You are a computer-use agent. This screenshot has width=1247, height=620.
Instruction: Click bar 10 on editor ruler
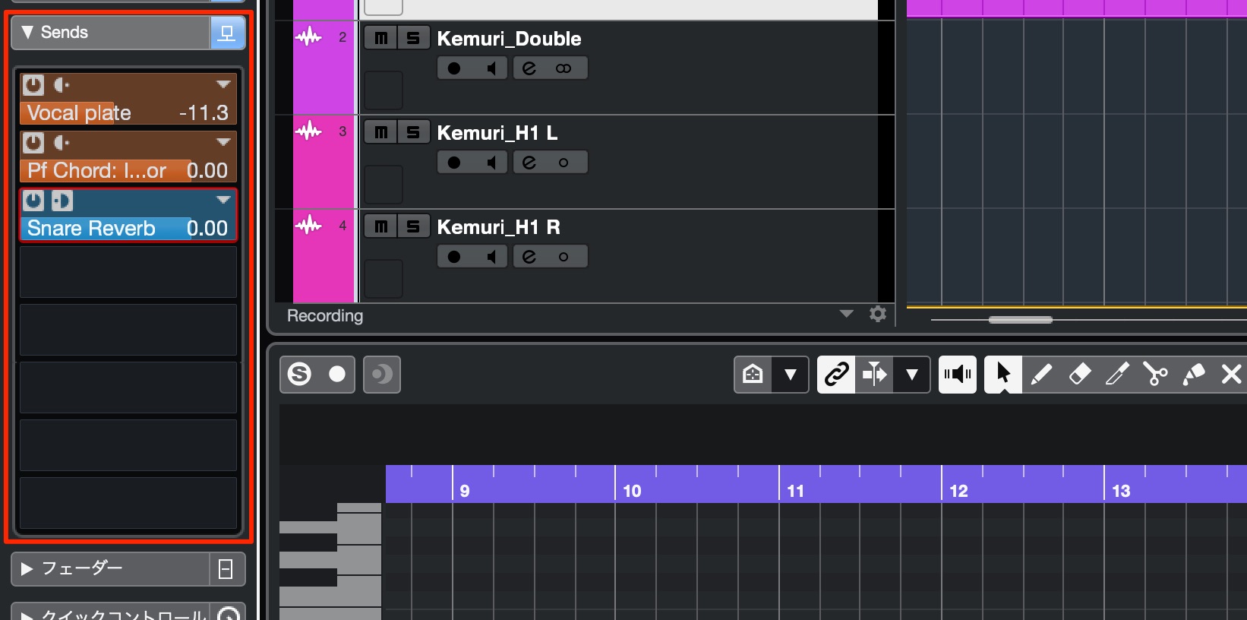(632, 491)
